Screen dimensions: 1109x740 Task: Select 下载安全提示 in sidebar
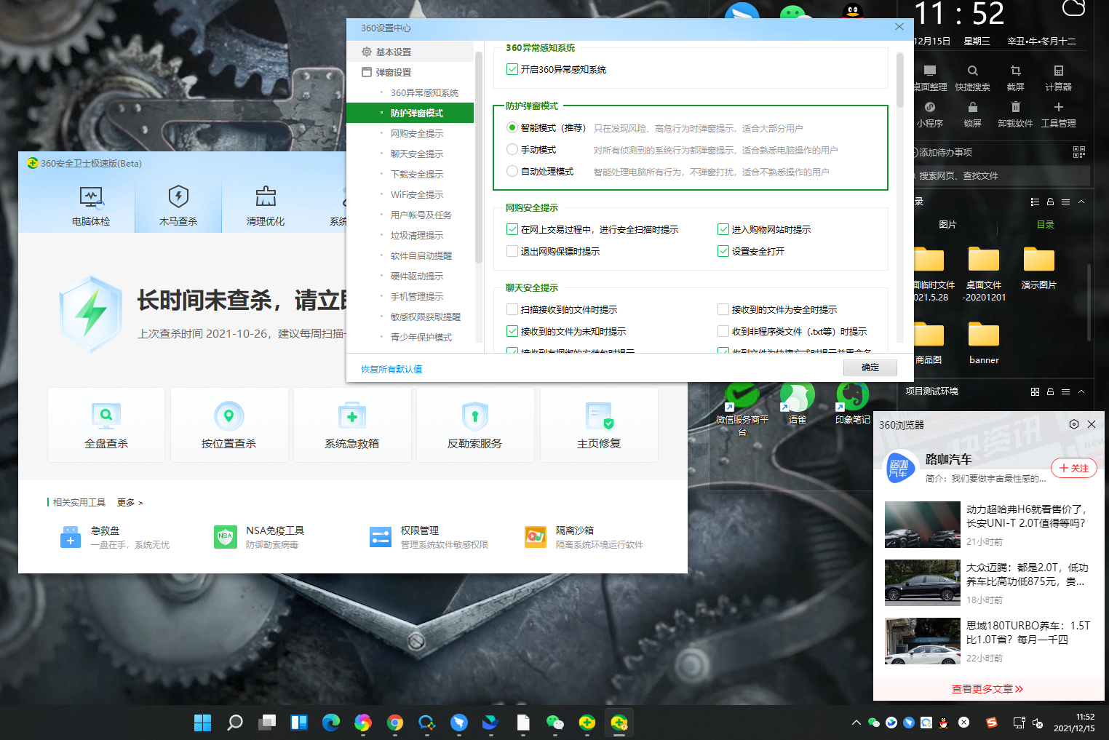pyautogui.click(x=417, y=175)
